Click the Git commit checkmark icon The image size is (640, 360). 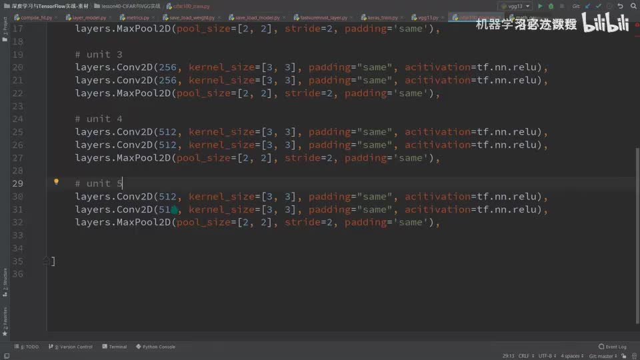click(599, 6)
